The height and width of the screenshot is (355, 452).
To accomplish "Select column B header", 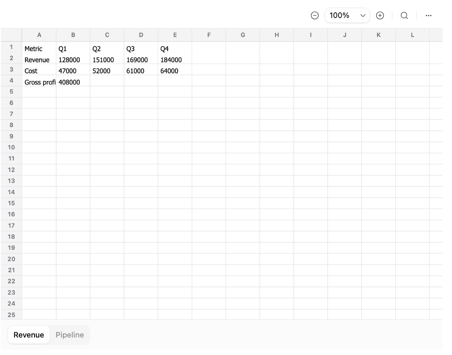I will click(x=73, y=35).
